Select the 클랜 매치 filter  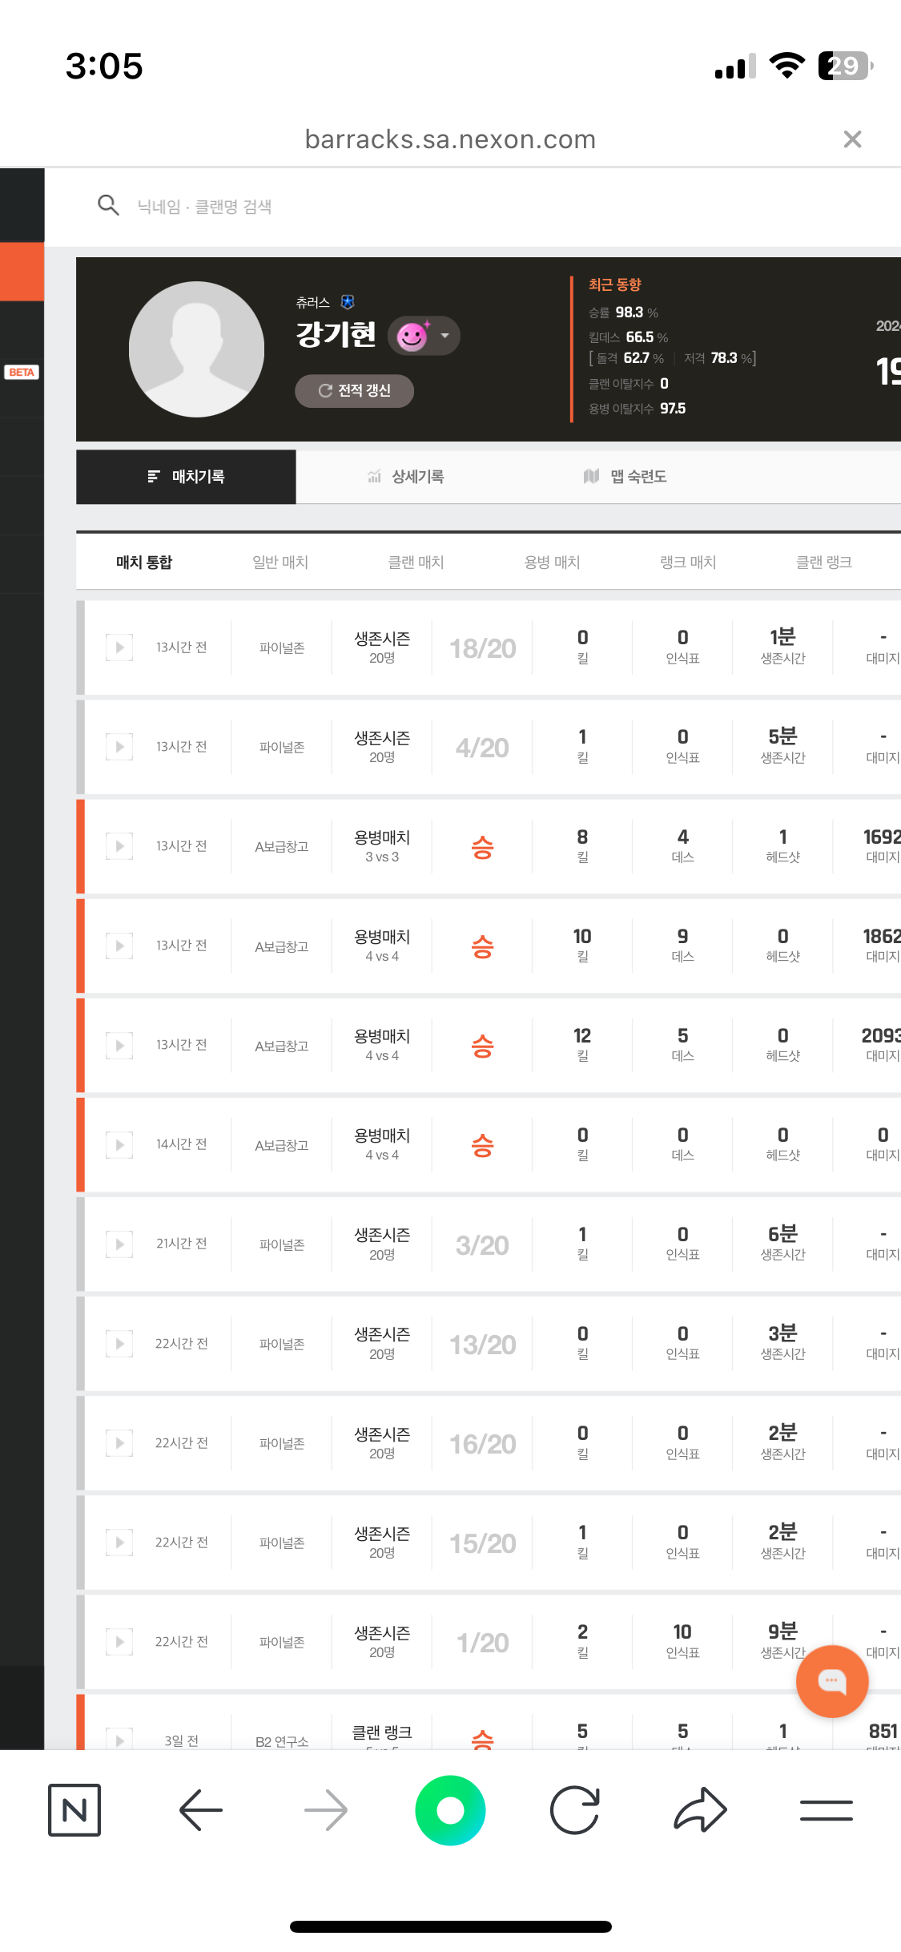tap(416, 563)
